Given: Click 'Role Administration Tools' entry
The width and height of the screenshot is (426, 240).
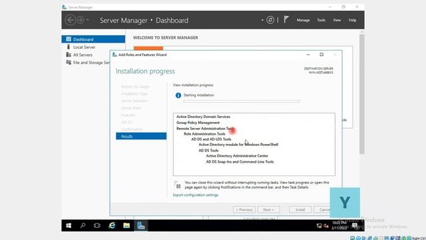Looking at the screenshot, I should click(204, 134).
